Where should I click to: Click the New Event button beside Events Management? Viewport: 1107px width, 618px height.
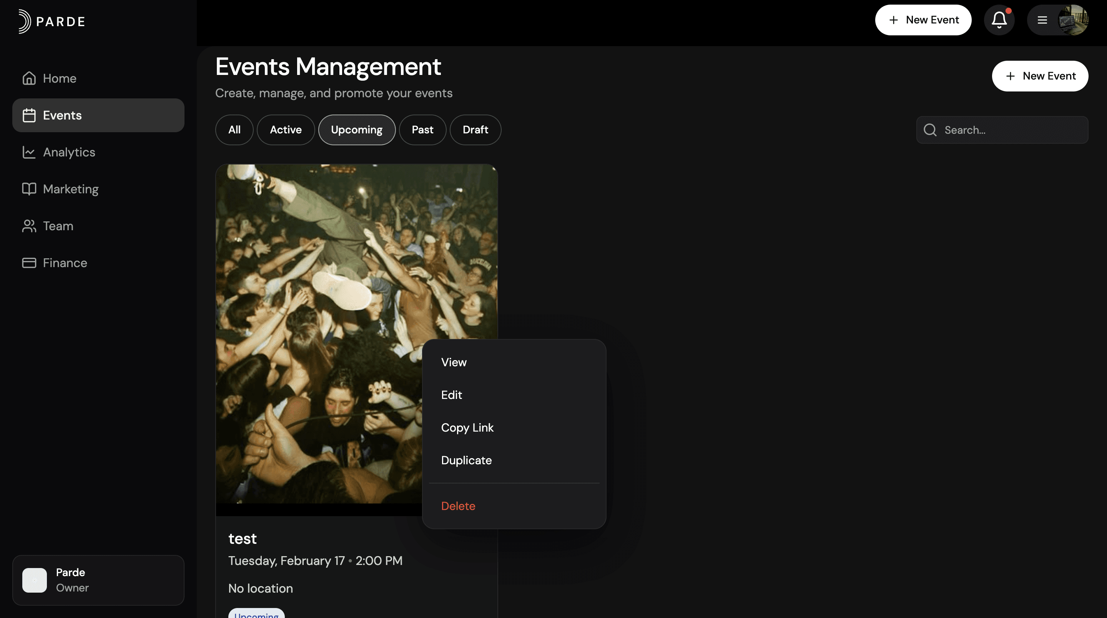1039,76
